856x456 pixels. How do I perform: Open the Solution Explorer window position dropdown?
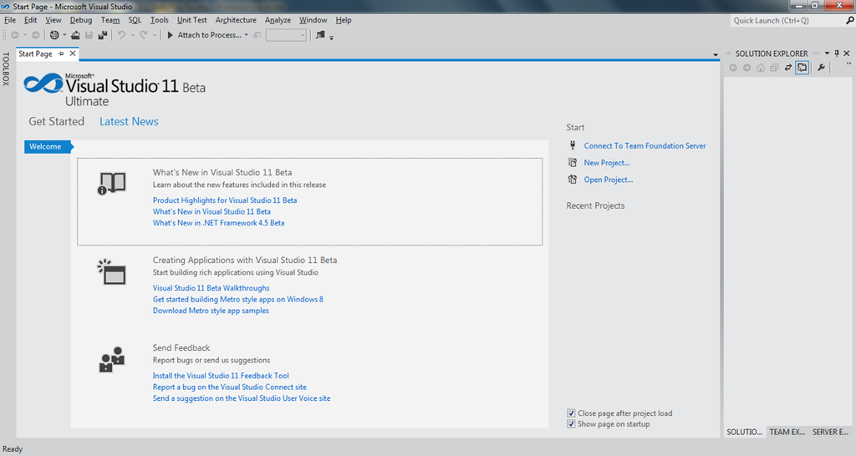tap(827, 53)
